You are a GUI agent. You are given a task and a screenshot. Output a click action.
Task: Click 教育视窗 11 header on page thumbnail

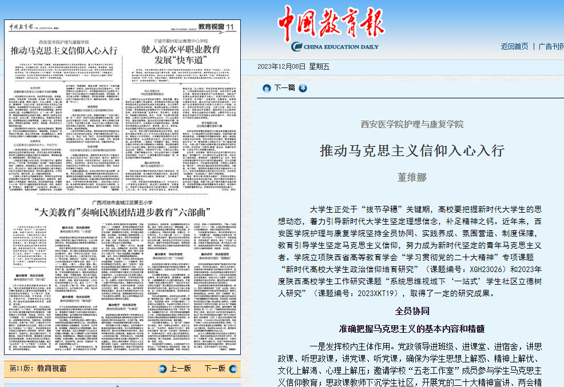(x=216, y=27)
